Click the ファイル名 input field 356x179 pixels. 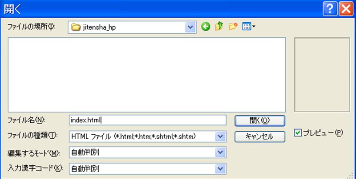tap(148, 120)
